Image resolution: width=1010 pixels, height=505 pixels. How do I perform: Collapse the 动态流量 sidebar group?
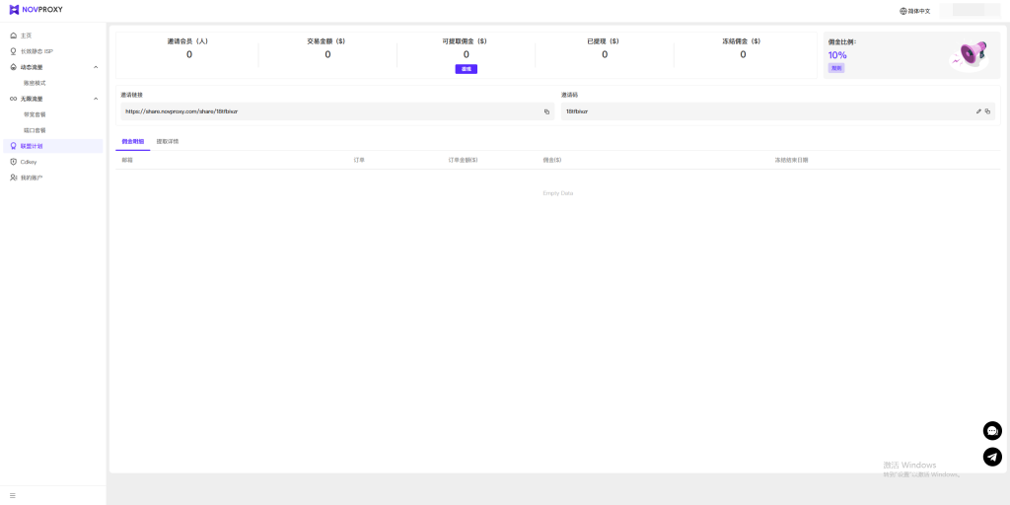coord(96,67)
